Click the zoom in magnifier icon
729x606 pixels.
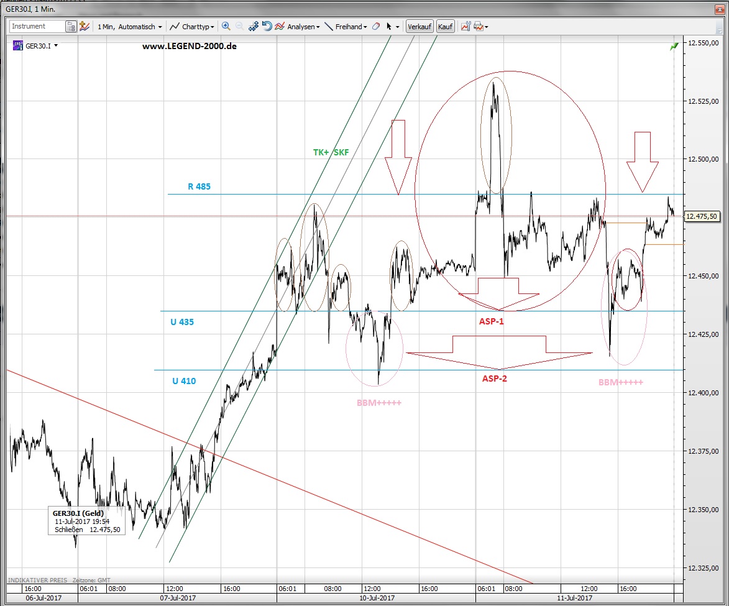226,27
